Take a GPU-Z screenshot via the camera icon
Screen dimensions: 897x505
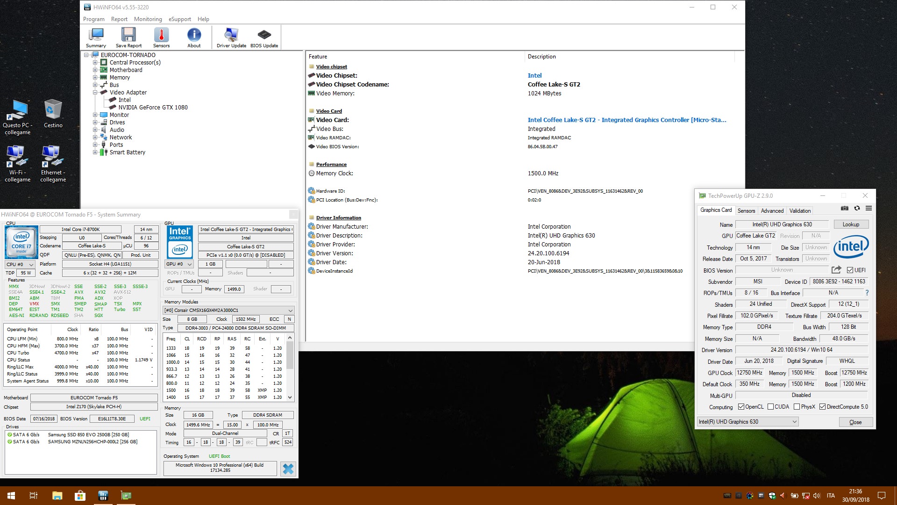845,209
